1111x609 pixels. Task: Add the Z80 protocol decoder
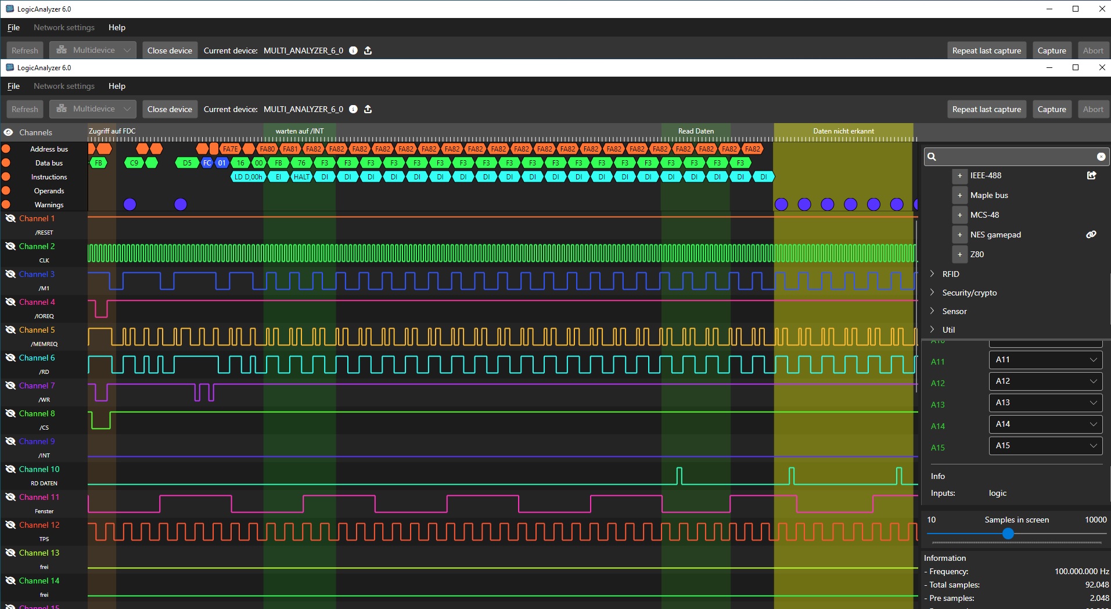pos(959,254)
